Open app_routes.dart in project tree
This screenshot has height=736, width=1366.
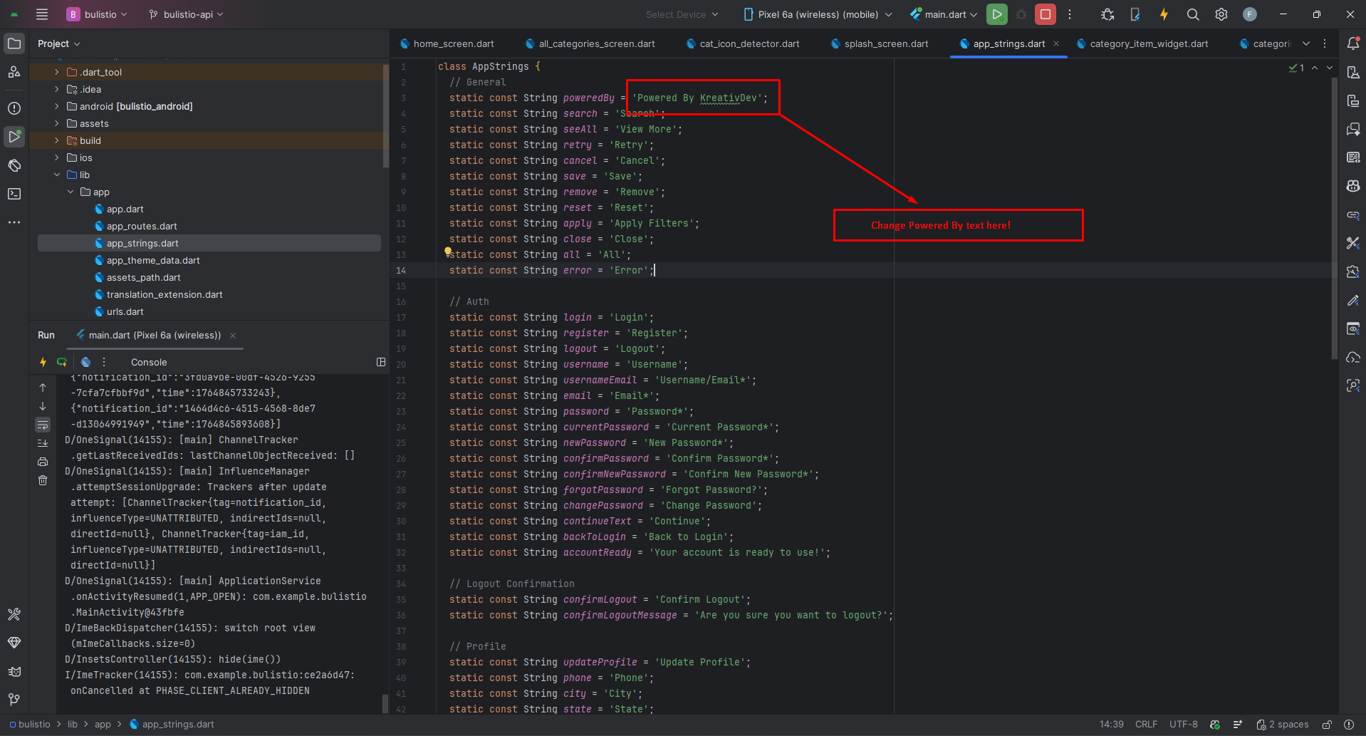[142, 226]
